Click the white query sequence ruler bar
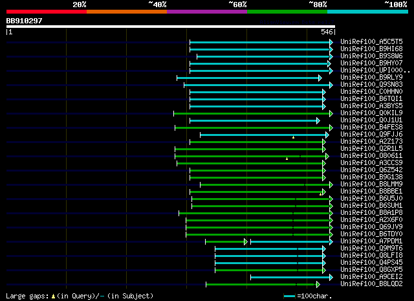This screenshot has height=301, width=414. 171,27
